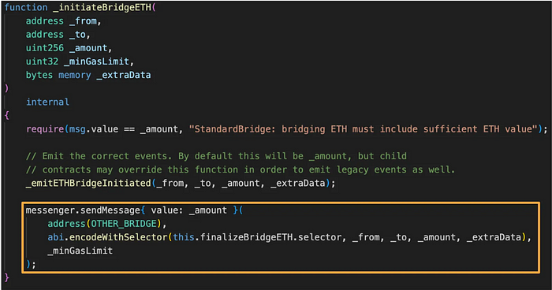Click the _emitETHBridgeInitiated function call

(x=88, y=183)
